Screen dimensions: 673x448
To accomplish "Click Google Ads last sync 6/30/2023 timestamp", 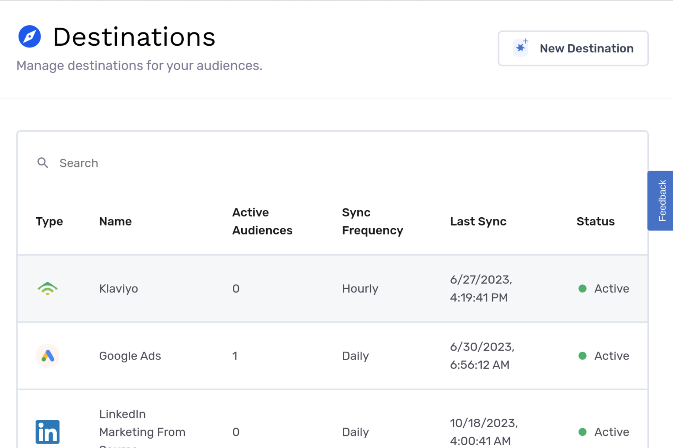I will (482, 356).
